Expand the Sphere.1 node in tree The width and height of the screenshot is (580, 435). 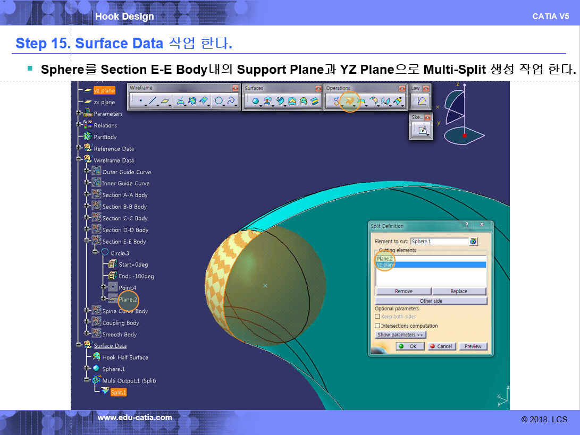click(x=87, y=369)
